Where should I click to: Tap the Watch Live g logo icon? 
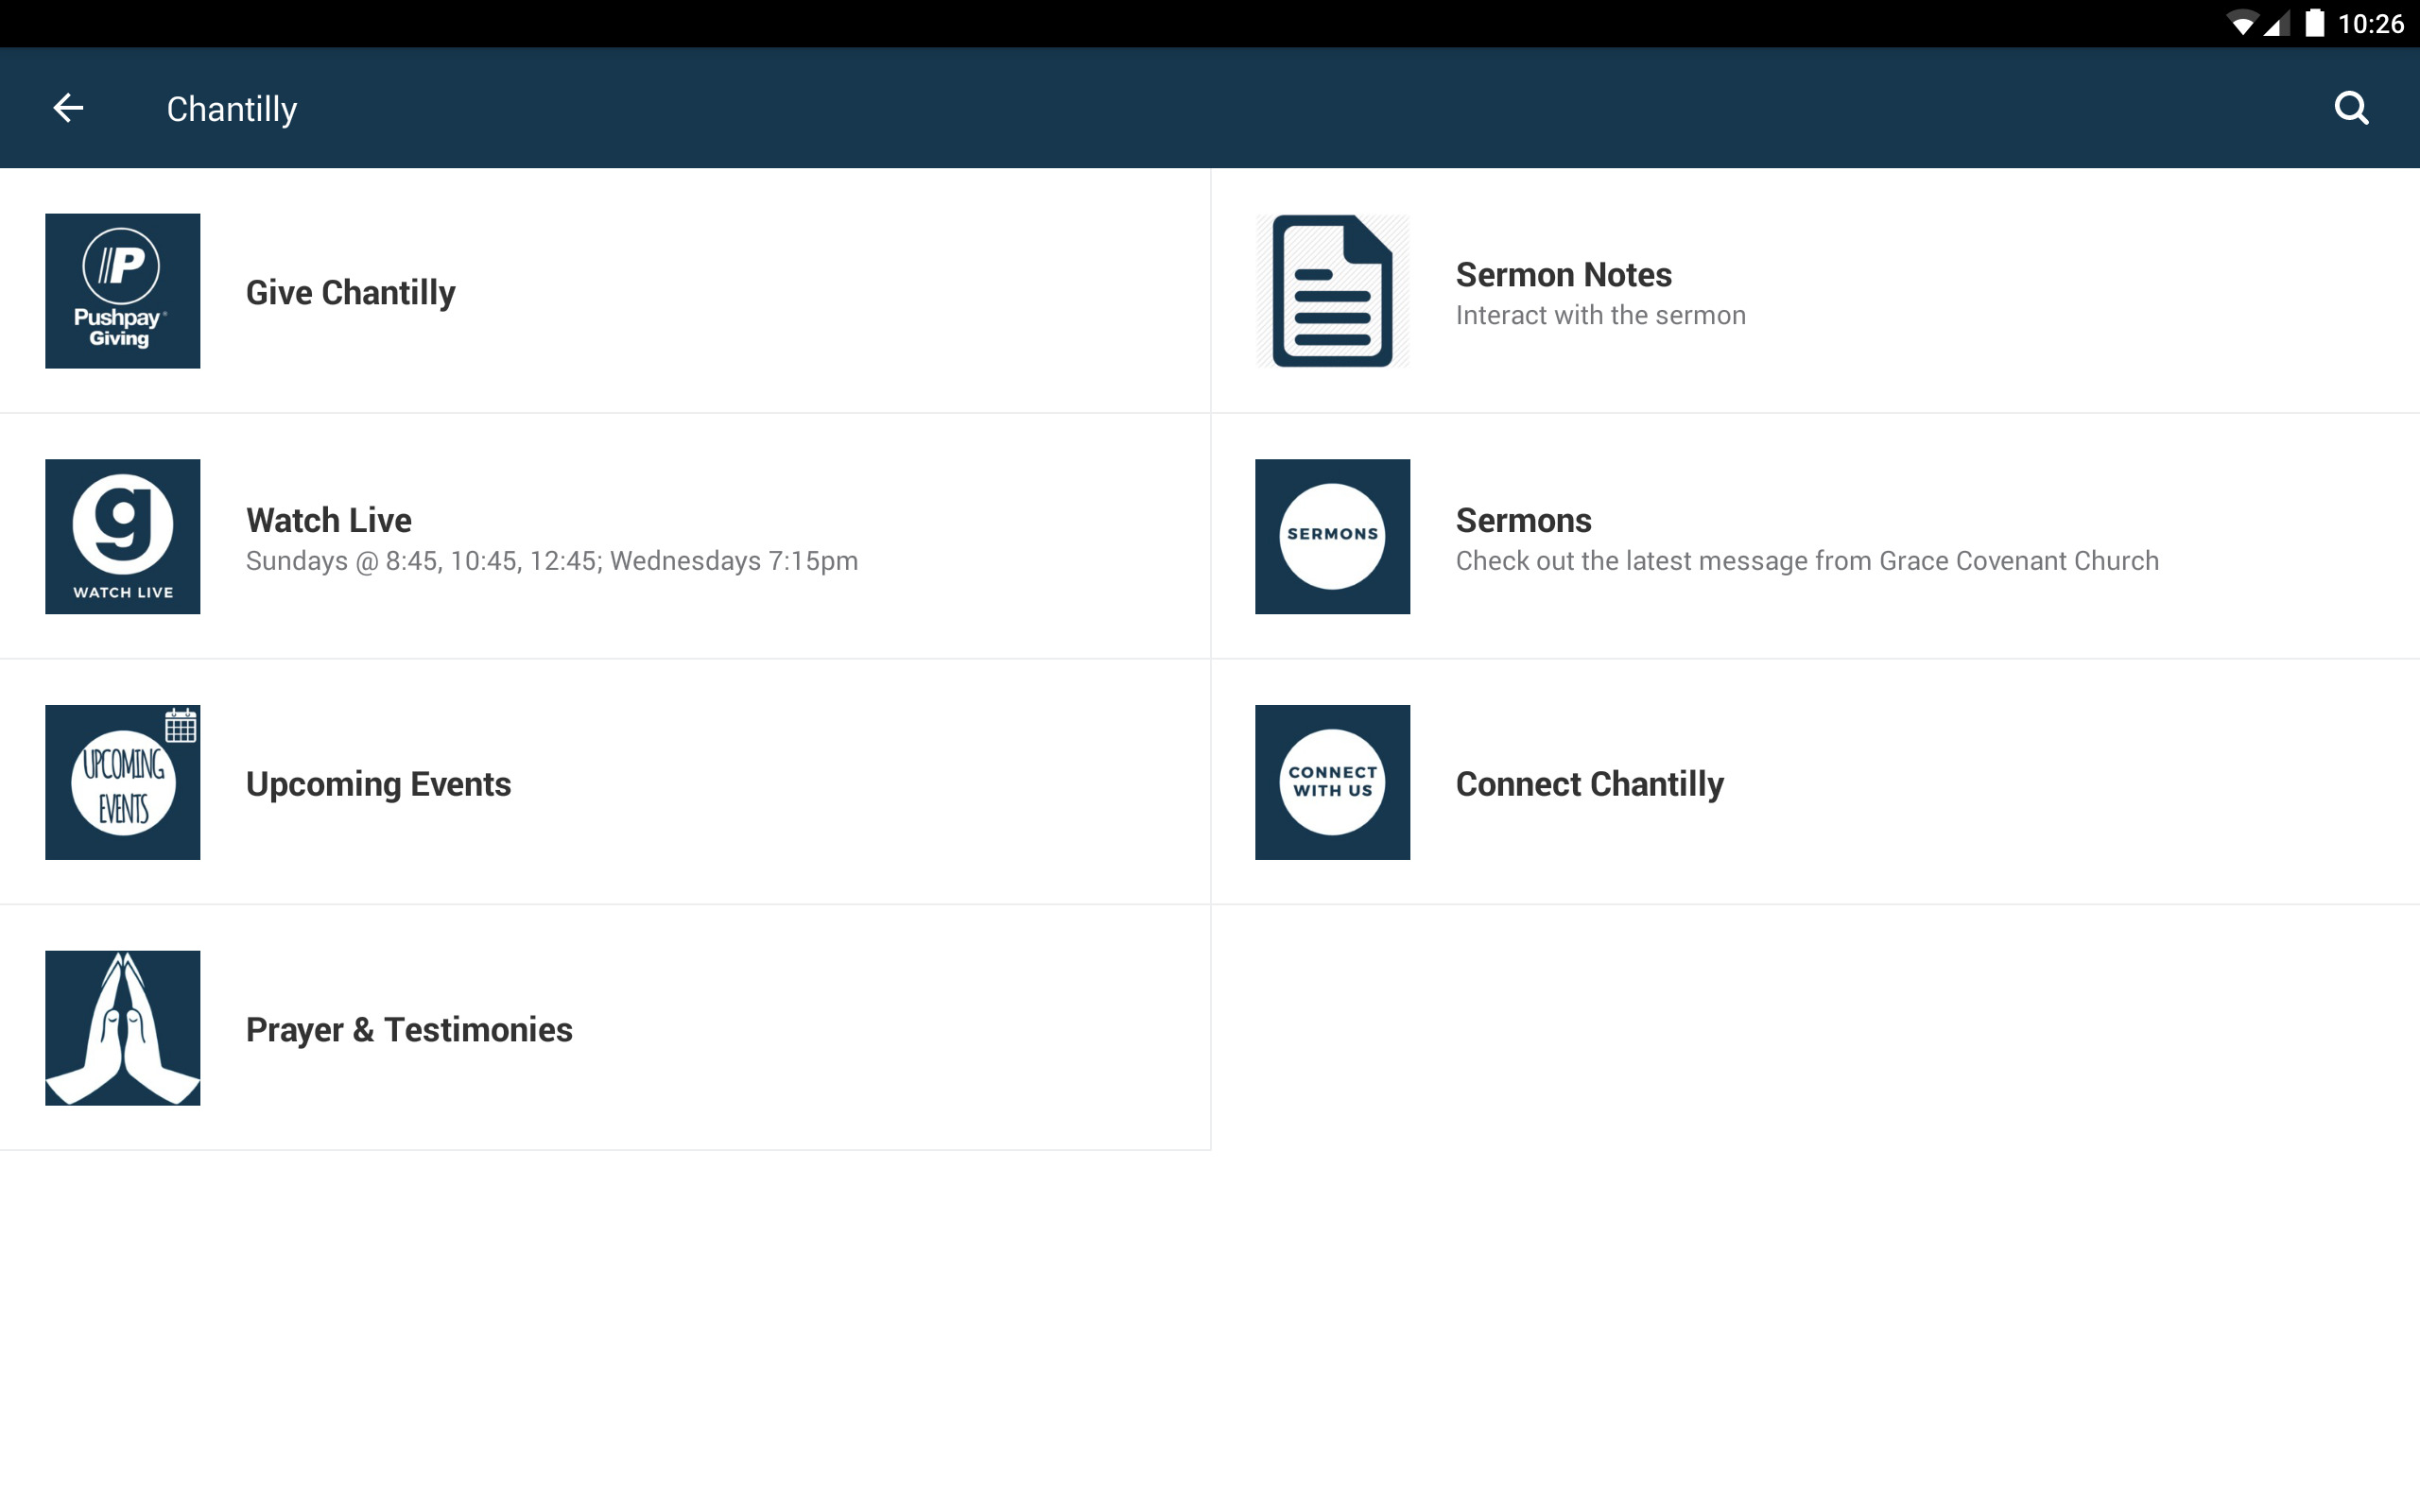122,536
